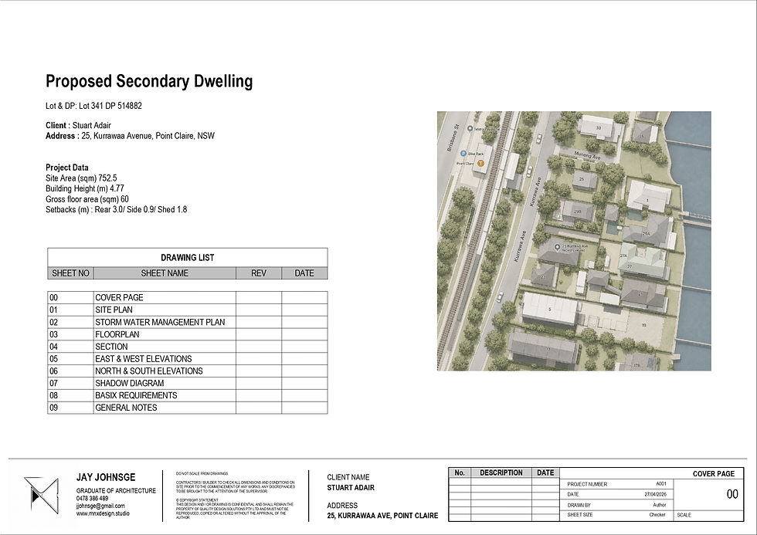Click 'STUART ADAIR' in the title block
757x535 pixels.
[351, 488]
